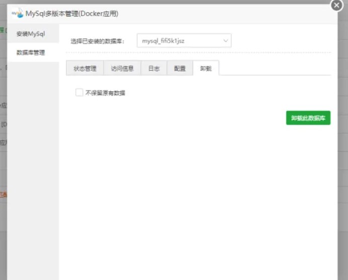Switch to the 状态管理 tab

pyautogui.click(x=84, y=68)
